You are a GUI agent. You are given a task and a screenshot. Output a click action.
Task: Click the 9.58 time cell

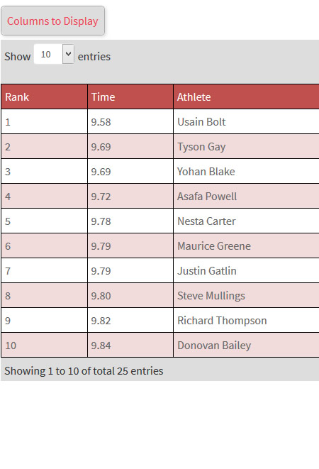click(x=130, y=121)
